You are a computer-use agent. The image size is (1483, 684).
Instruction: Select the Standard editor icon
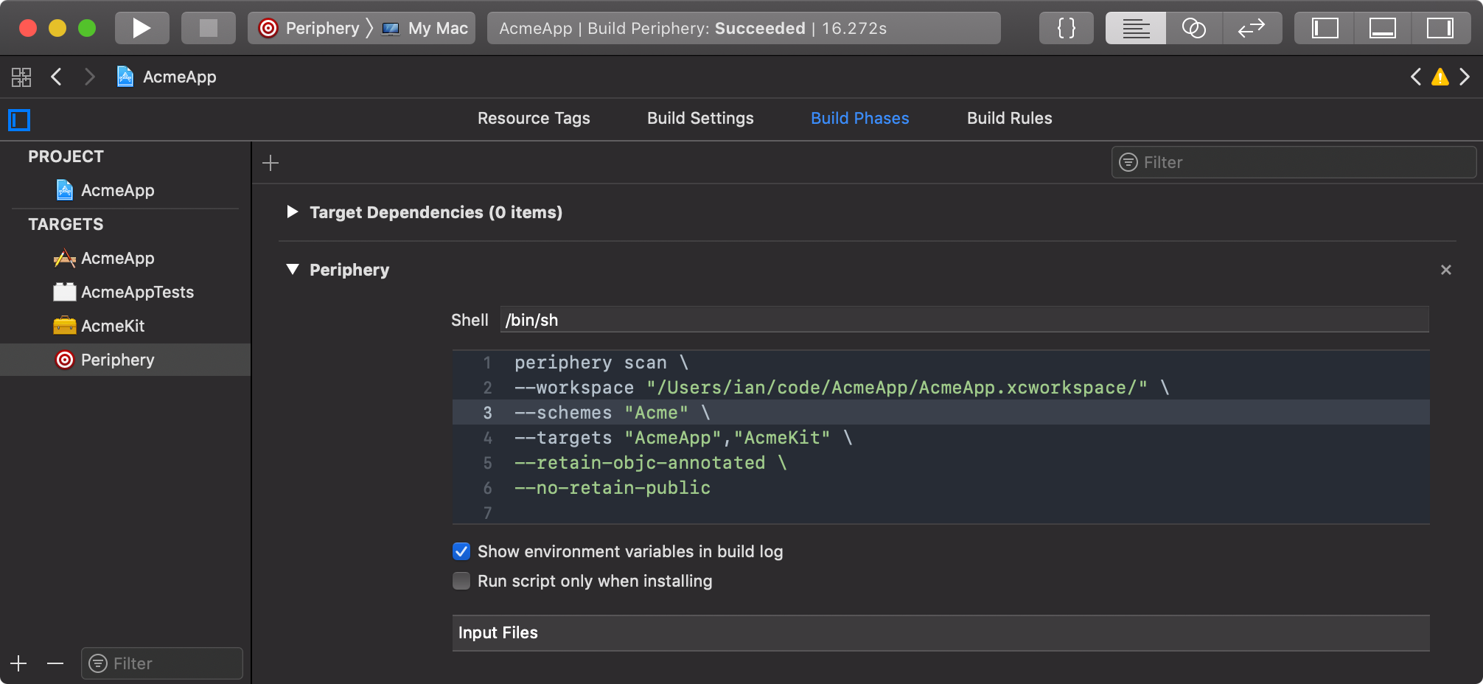point(1135,28)
